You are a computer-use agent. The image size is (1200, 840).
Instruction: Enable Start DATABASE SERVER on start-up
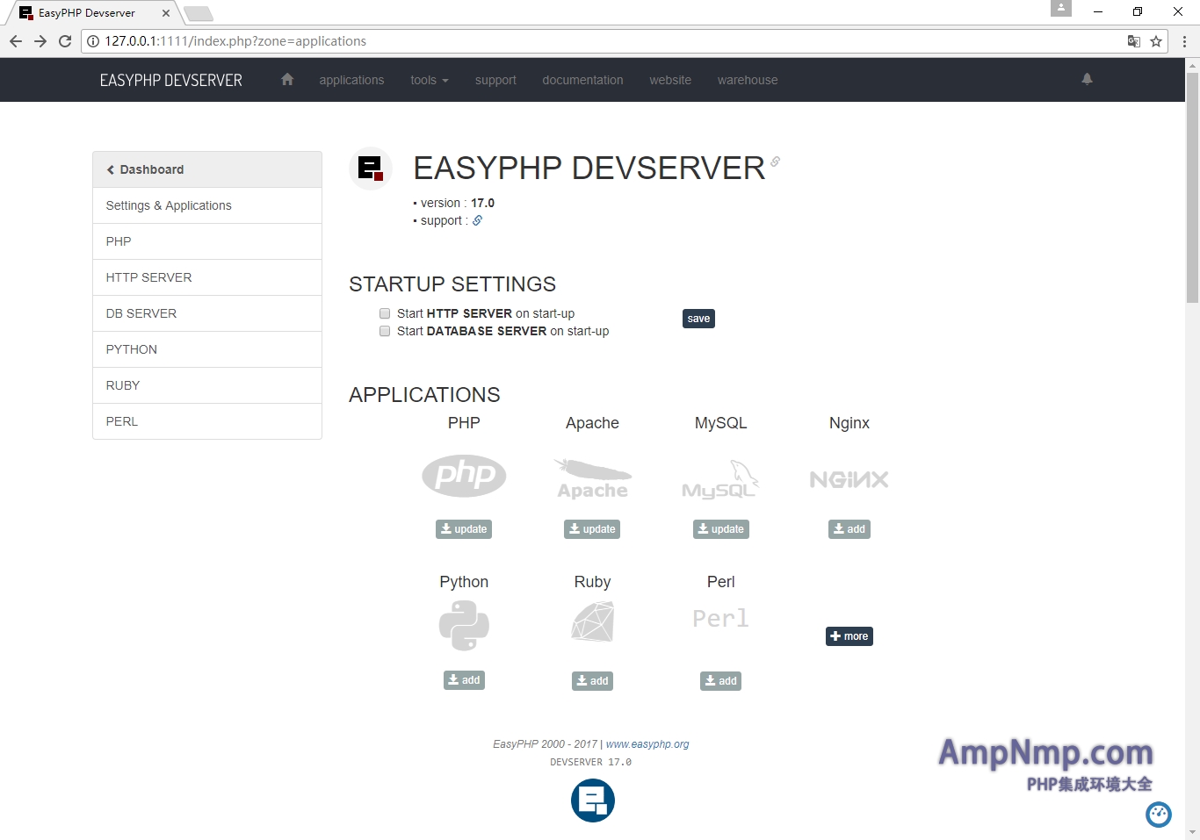pyautogui.click(x=385, y=331)
